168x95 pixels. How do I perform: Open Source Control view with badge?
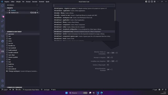point(2,16)
